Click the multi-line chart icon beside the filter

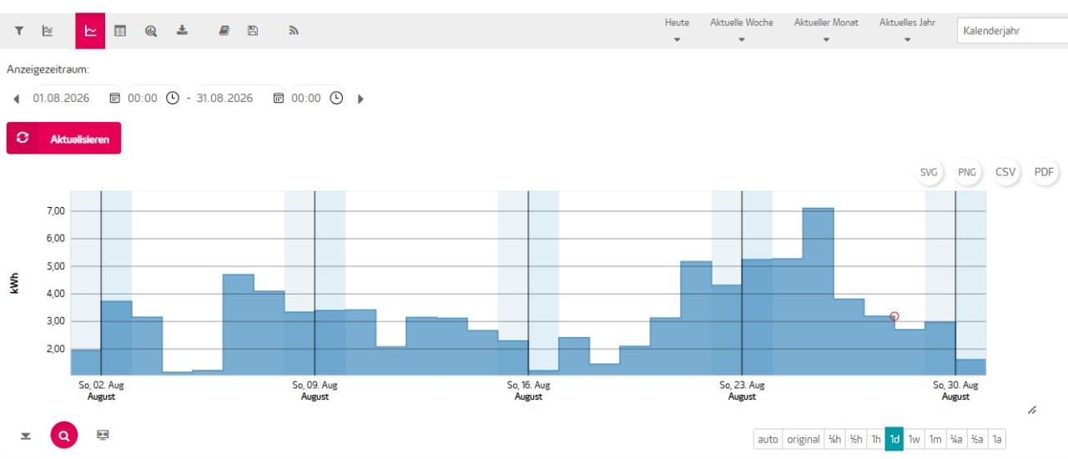coord(47,31)
